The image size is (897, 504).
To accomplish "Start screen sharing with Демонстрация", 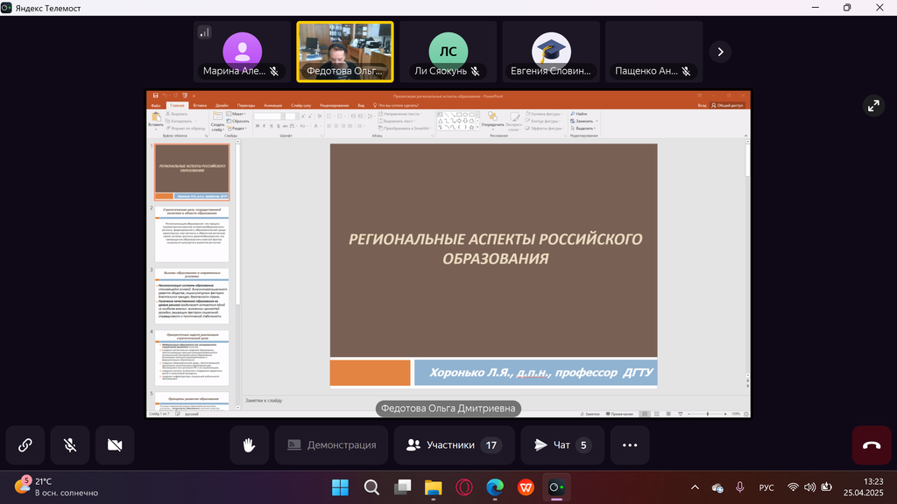I will [331, 445].
